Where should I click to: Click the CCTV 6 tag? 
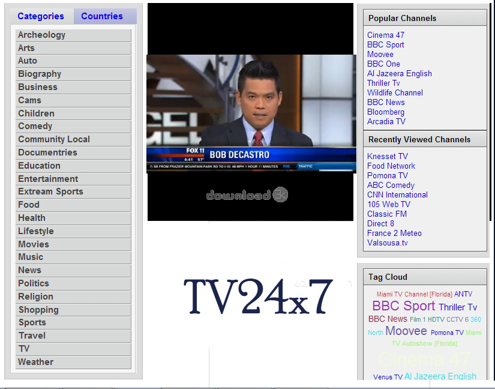457,319
